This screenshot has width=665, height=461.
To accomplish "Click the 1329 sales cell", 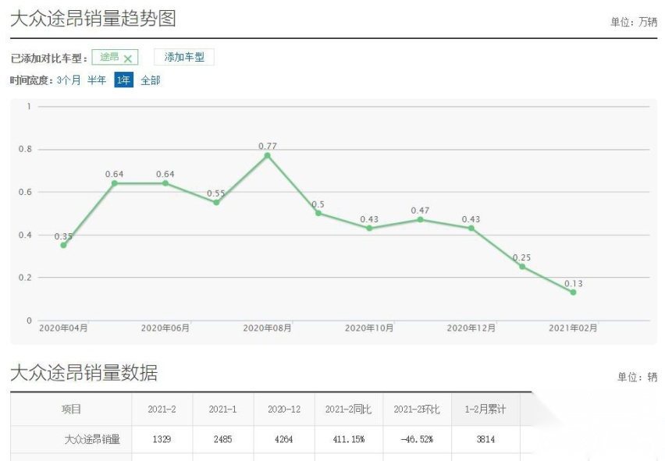I will [x=162, y=439].
